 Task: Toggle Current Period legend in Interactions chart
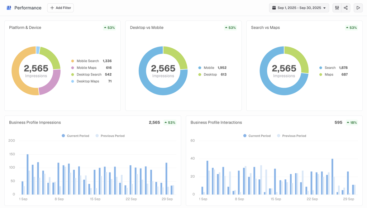tap(257, 136)
